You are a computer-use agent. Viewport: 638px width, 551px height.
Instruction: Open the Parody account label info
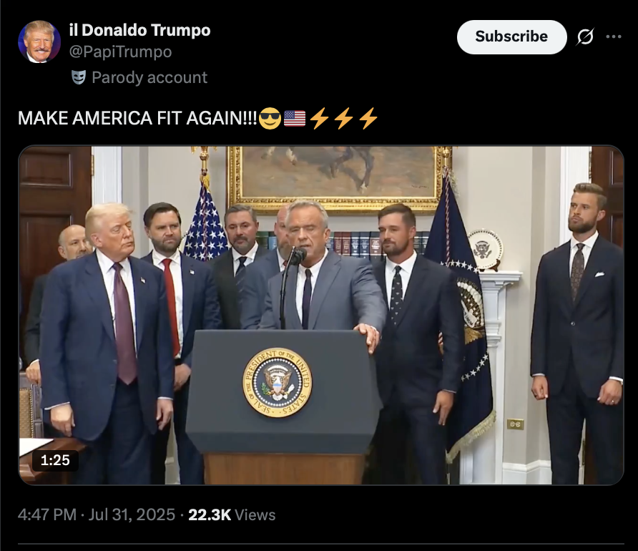coord(149,77)
